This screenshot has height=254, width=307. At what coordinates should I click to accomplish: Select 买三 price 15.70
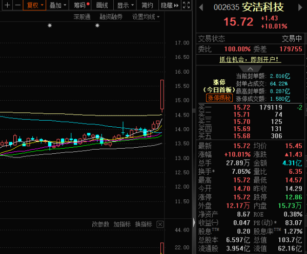[242, 122]
